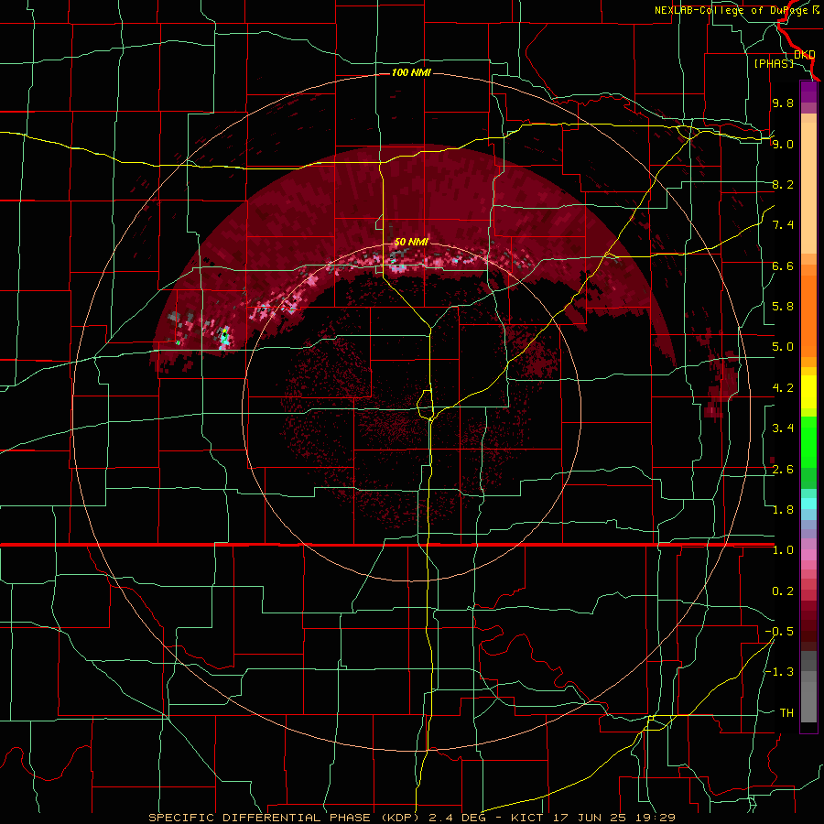Click the -0.5 scale value
The width and height of the screenshot is (824, 824).
point(779,632)
